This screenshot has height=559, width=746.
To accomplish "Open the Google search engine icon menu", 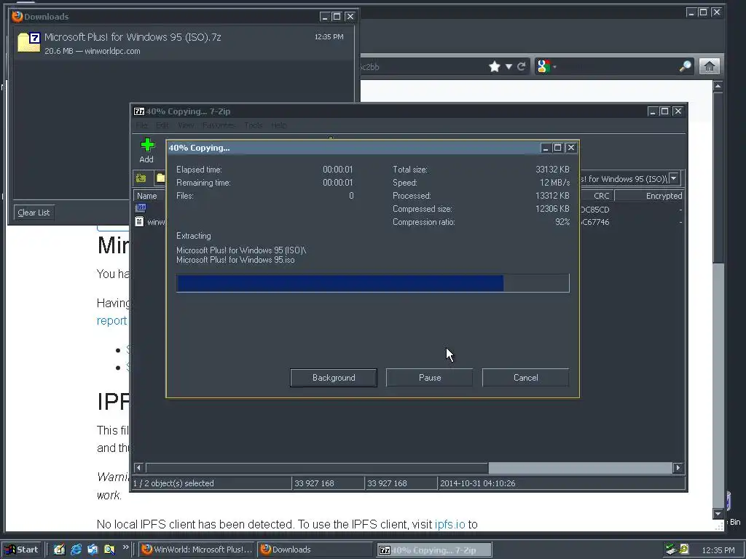I will pos(546,66).
